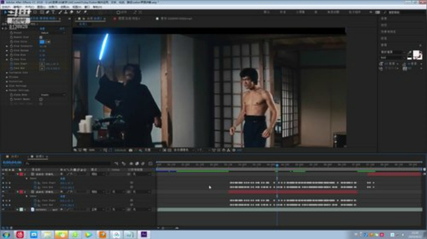Image resolution: width=427 pixels, height=239 pixels.
Task: Hide the second red layer with eye icon
Action: [4, 192]
